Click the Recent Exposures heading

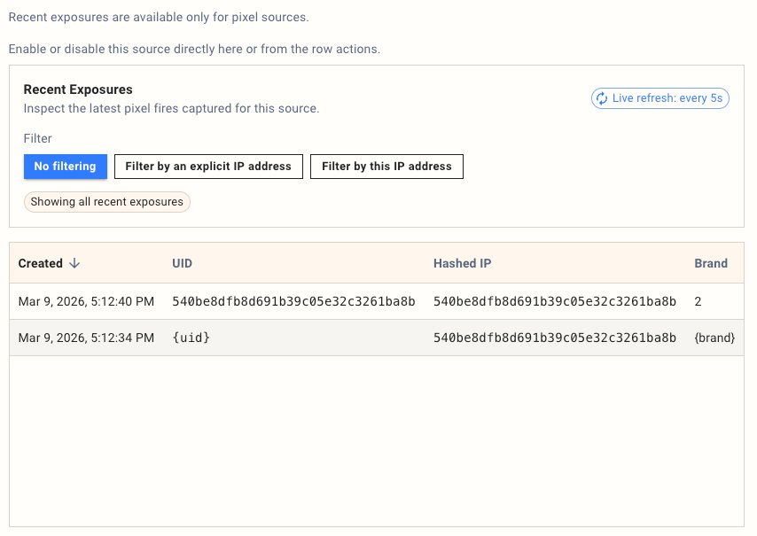(78, 89)
